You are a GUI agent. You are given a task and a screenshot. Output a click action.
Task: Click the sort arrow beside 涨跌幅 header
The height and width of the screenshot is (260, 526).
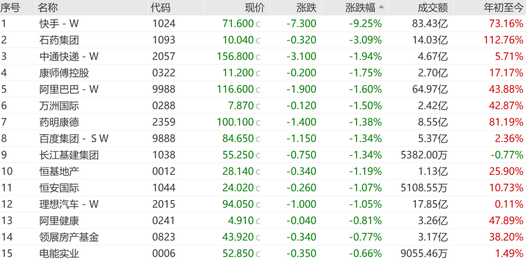pos(382,7)
